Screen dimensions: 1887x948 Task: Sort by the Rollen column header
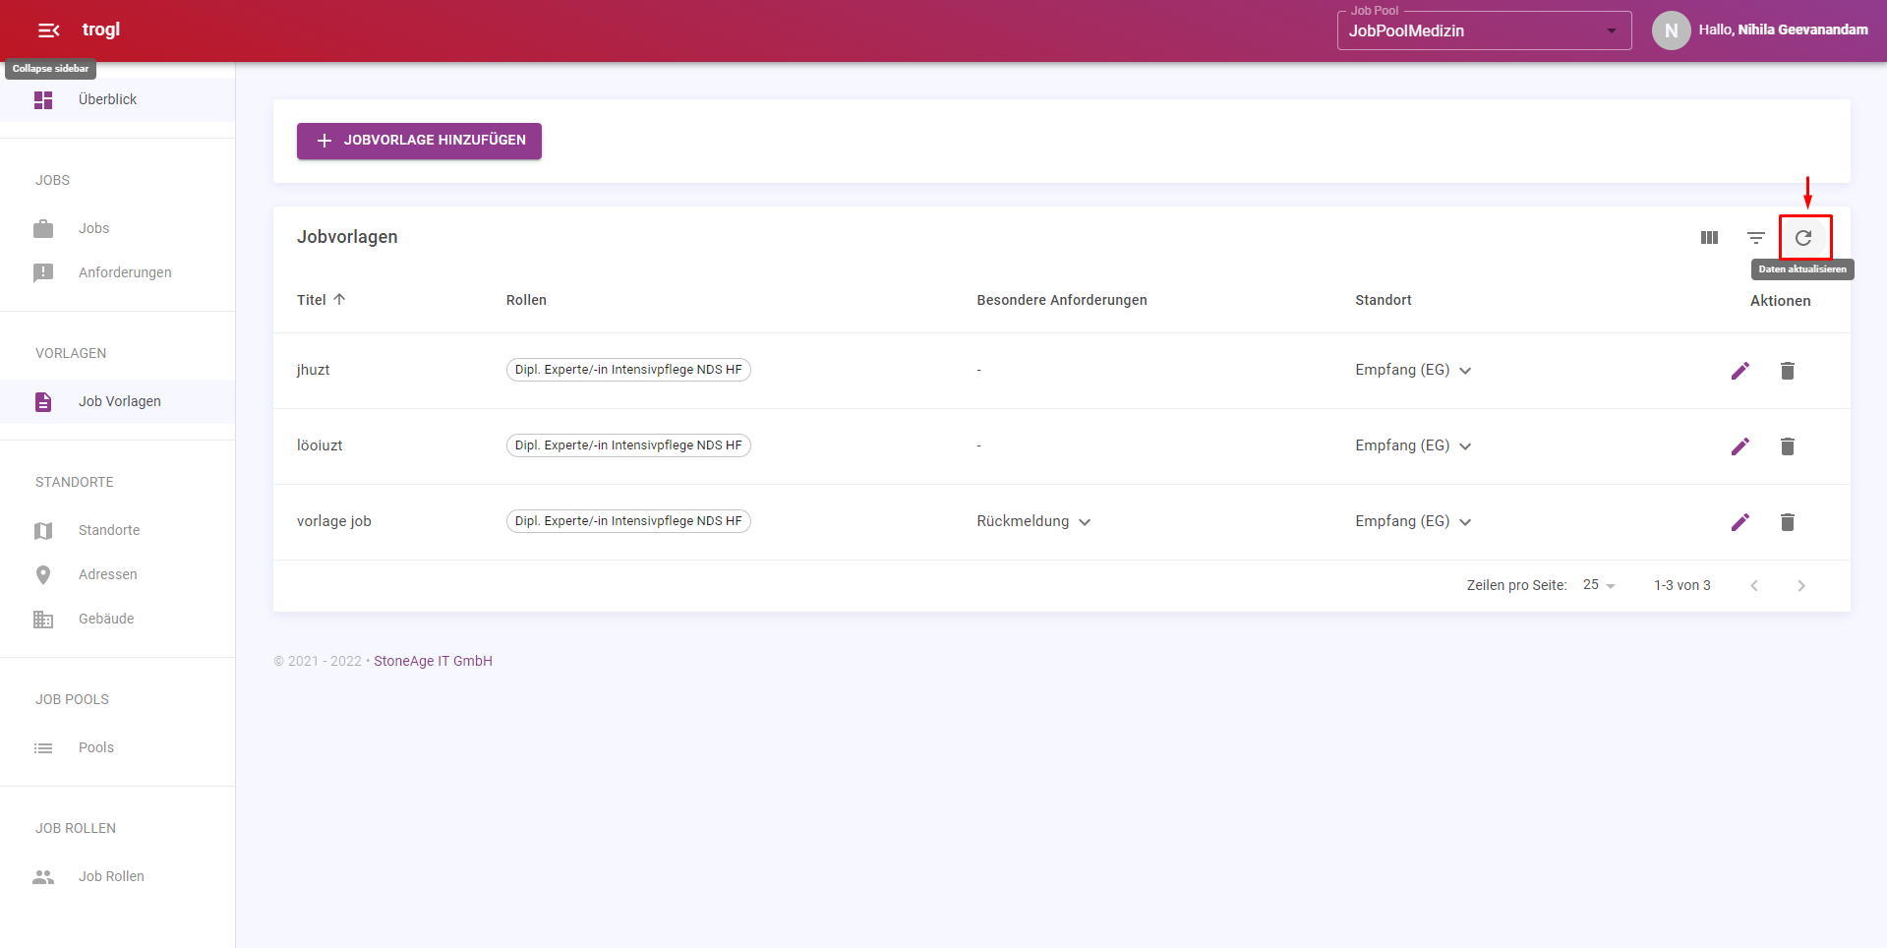click(x=526, y=300)
